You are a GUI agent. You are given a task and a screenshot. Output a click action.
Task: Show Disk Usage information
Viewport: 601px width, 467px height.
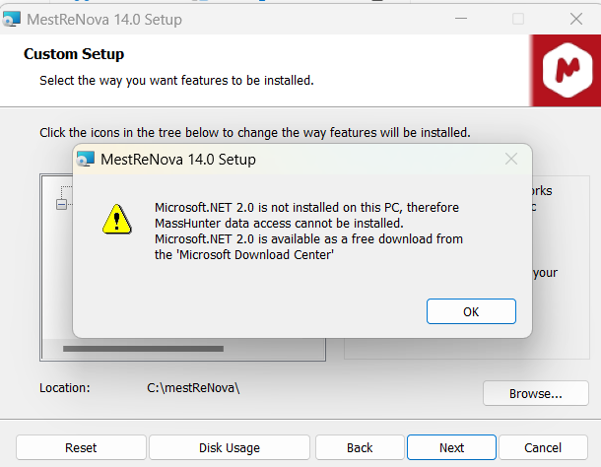(x=230, y=447)
